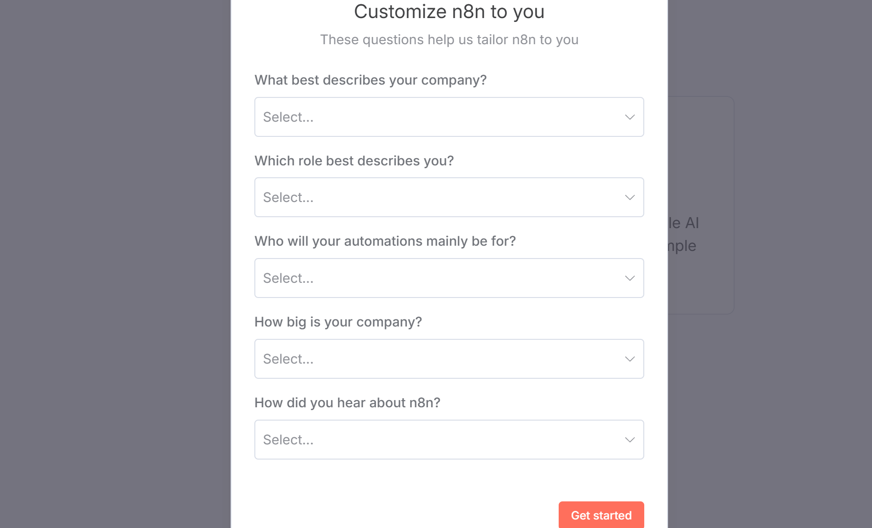This screenshot has height=528, width=872.
Task: Click the 'What best describes your company?' label
Action: click(x=370, y=80)
